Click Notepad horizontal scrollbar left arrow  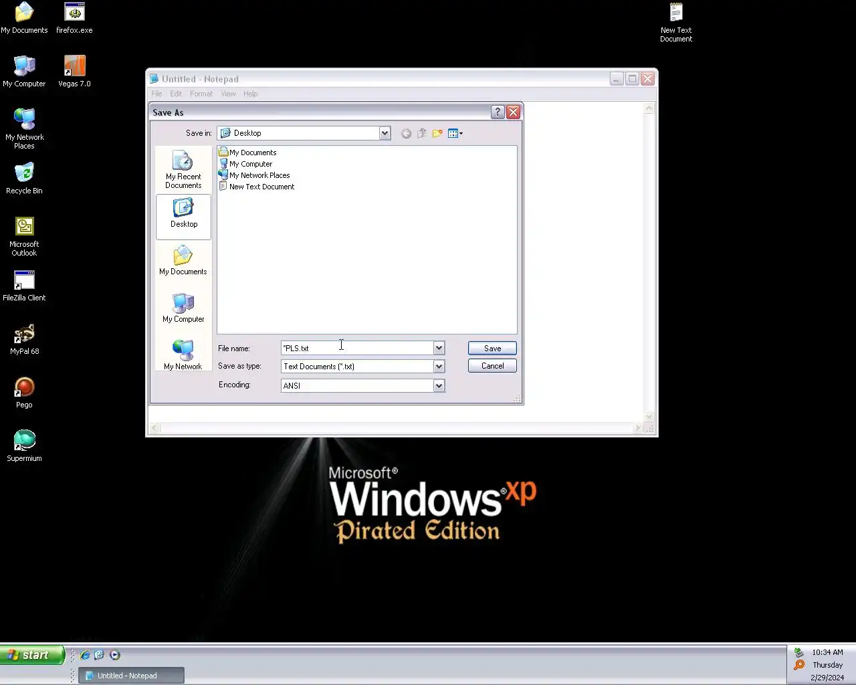pyautogui.click(x=154, y=428)
